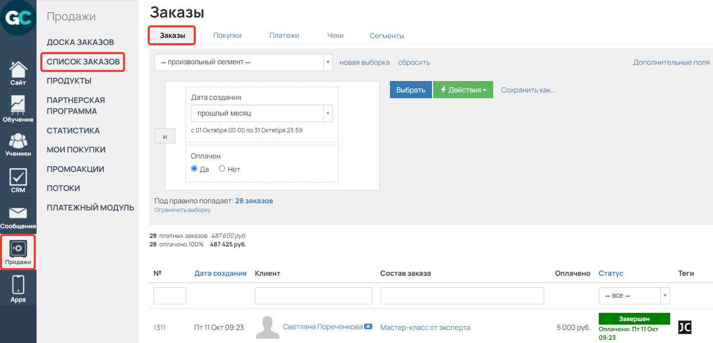The width and height of the screenshot is (713, 343).
Task: Sort by the Дата создания column header
Action: click(220, 274)
